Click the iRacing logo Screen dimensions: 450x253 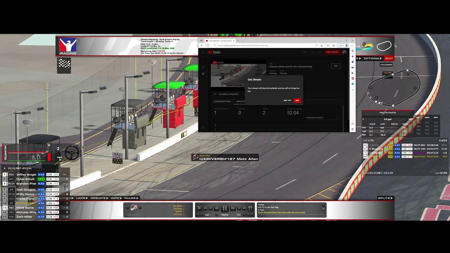pos(67,46)
